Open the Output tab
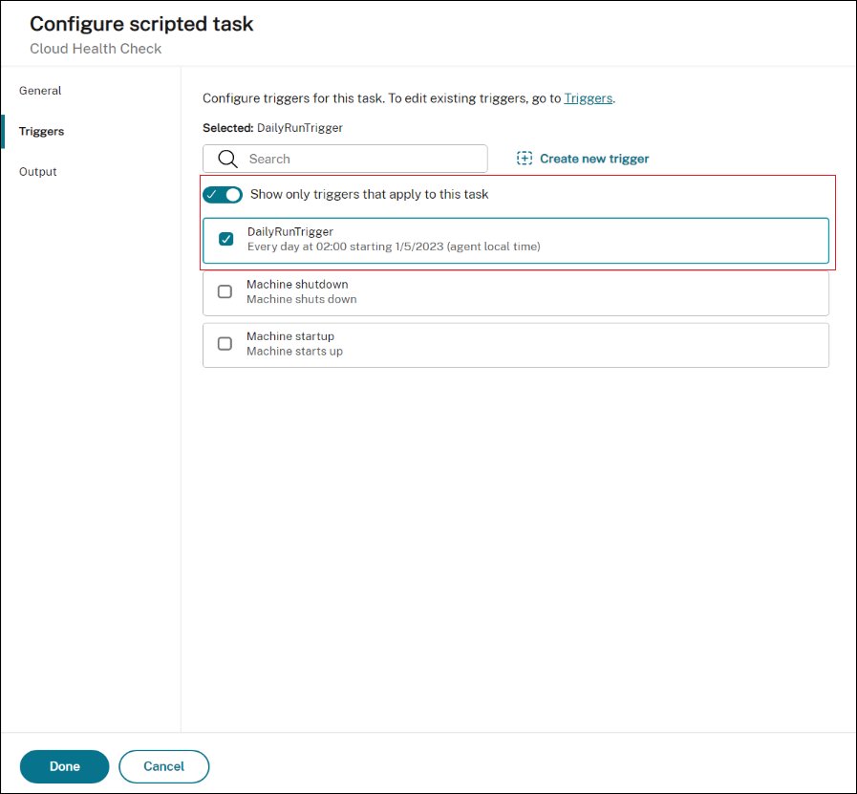 (38, 172)
